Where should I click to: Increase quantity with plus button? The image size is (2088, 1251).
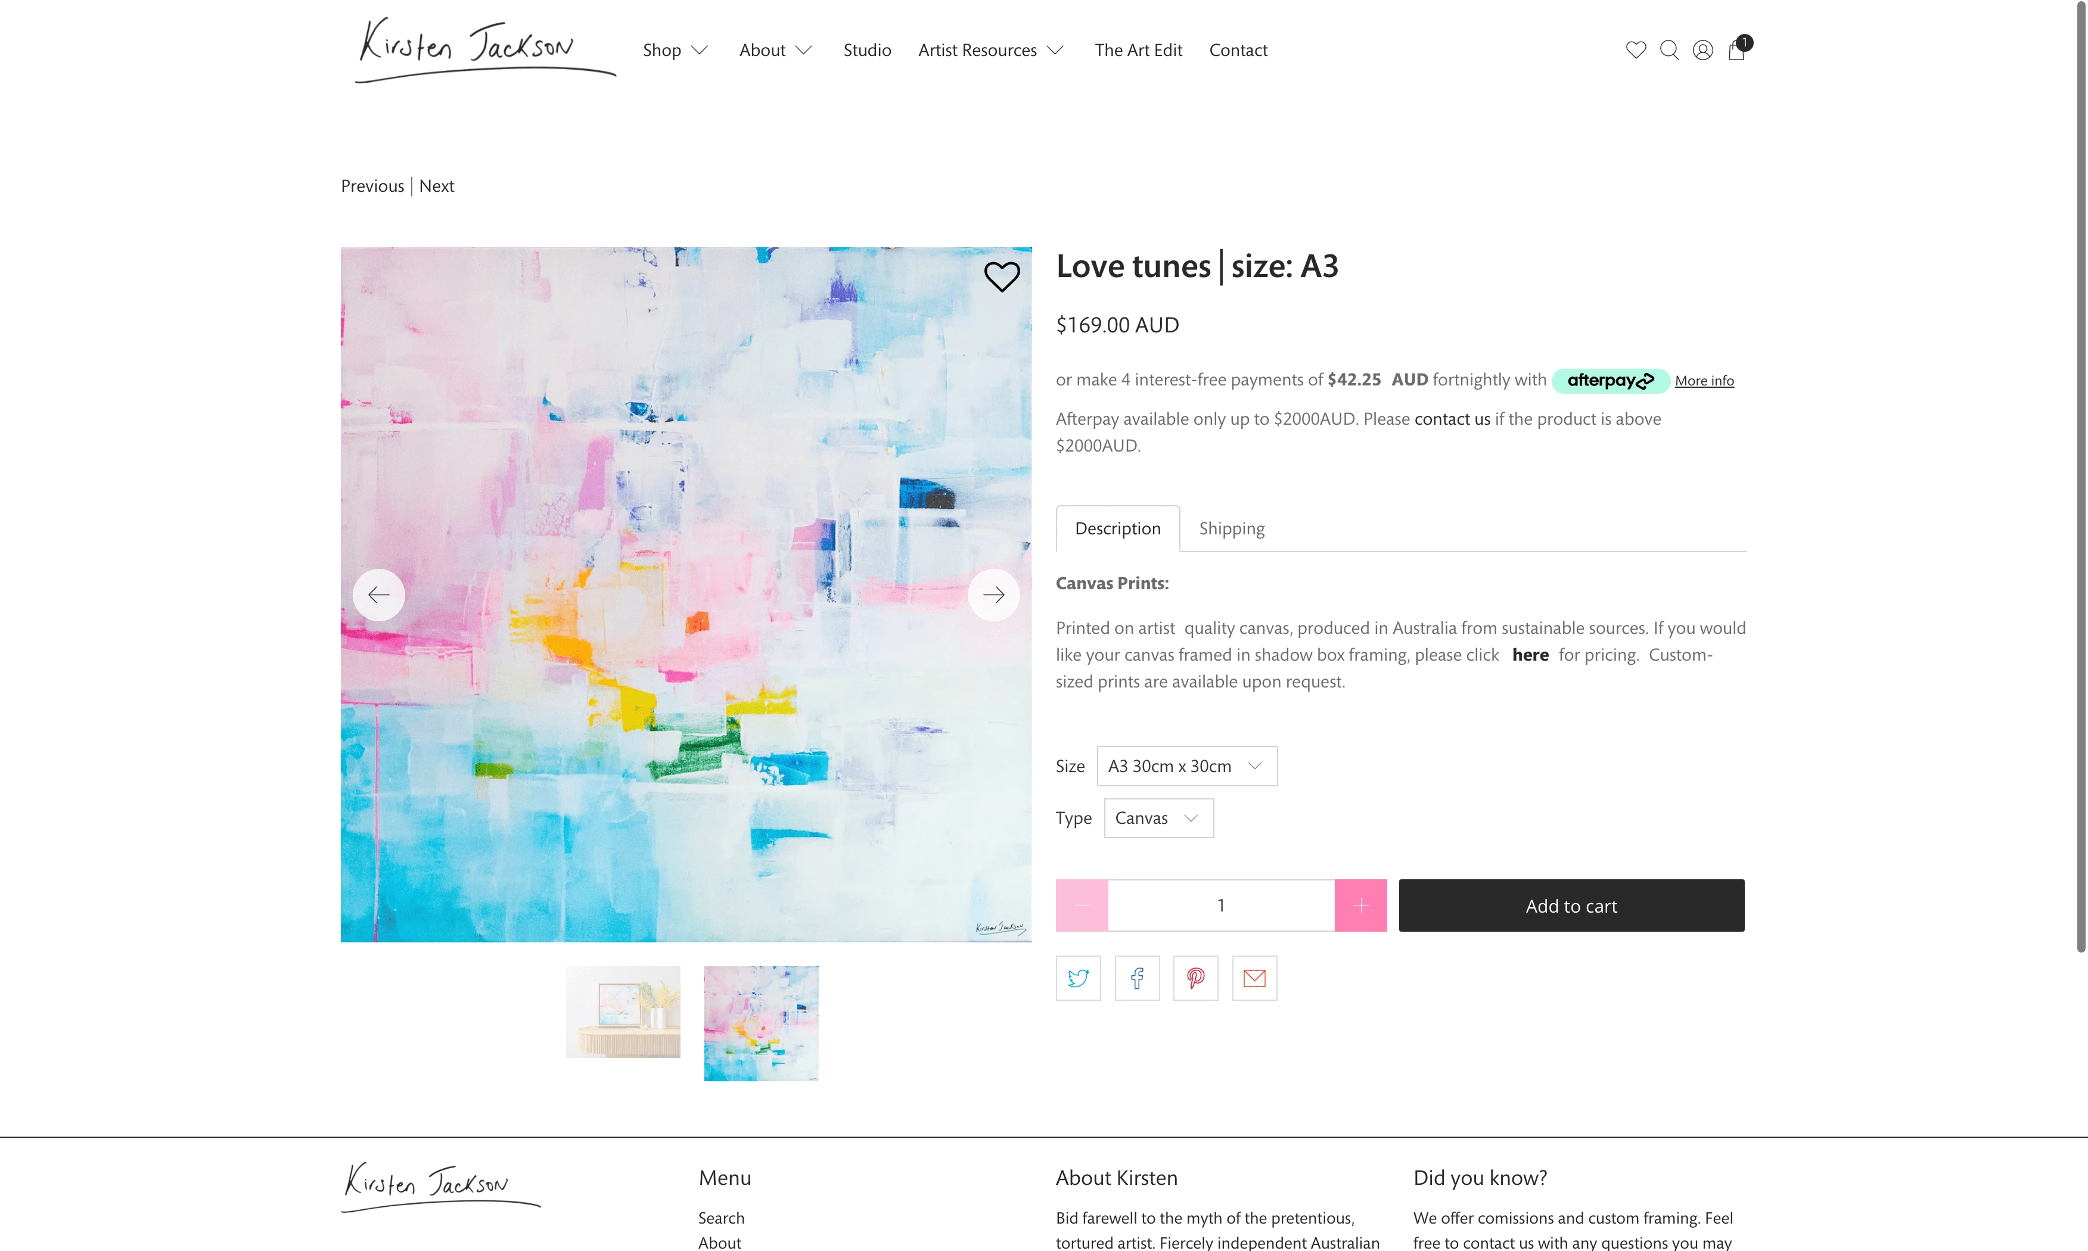(x=1360, y=905)
